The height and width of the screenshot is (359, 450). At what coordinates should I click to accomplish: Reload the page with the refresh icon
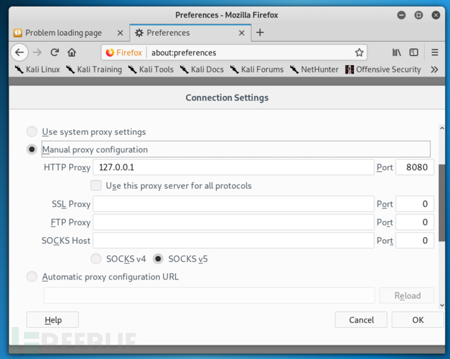click(55, 53)
